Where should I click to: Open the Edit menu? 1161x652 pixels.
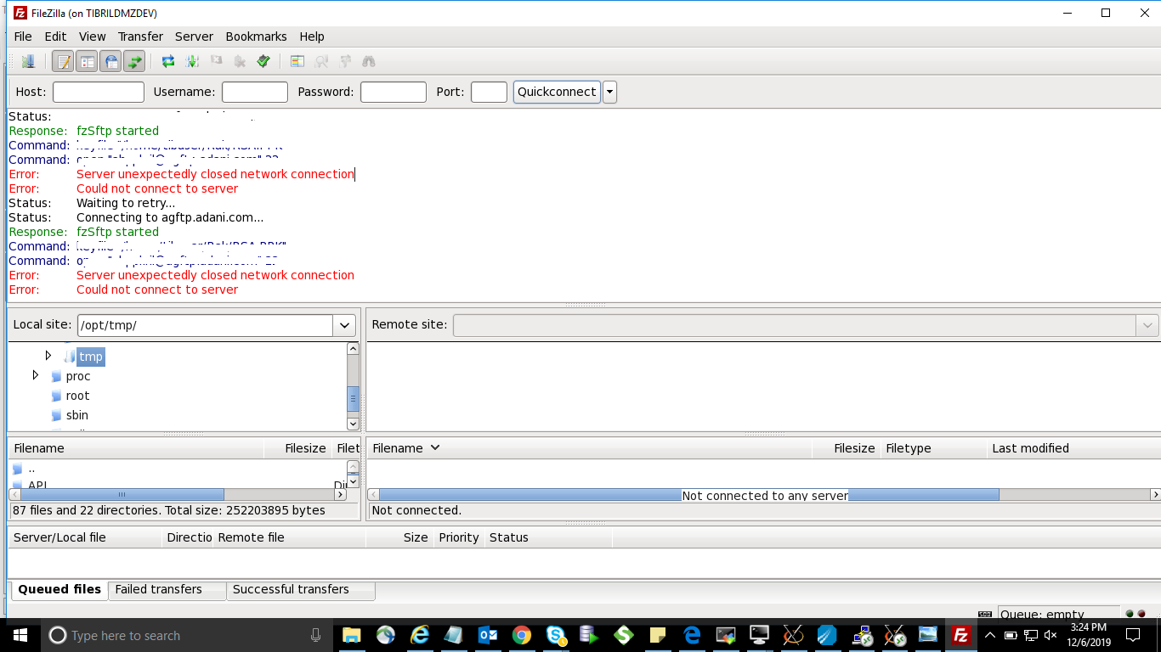(x=55, y=37)
